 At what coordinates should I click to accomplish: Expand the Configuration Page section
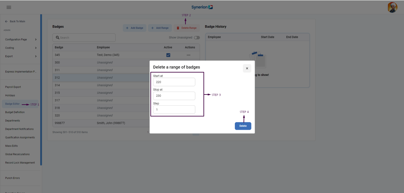pos(16,39)
